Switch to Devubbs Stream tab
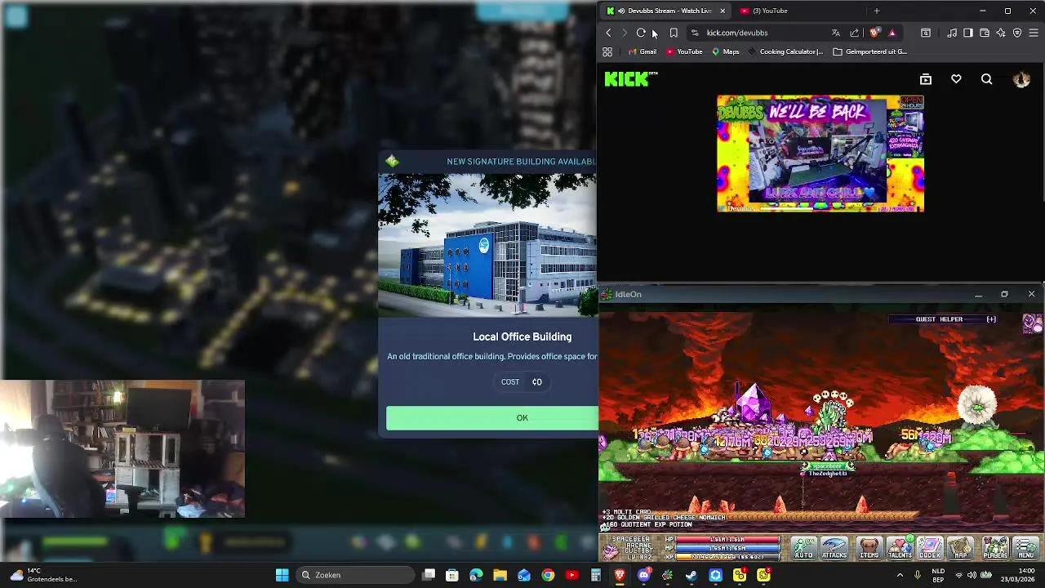1045x588 pixels. tap(665, 11)
